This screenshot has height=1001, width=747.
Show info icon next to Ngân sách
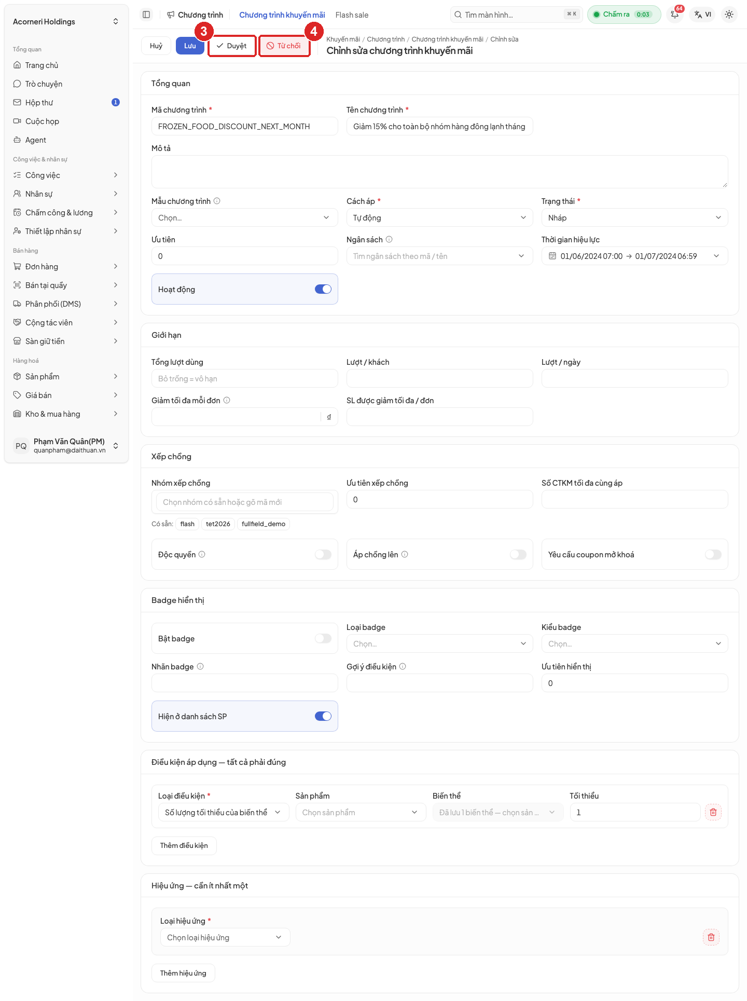(x=389, y=239)
